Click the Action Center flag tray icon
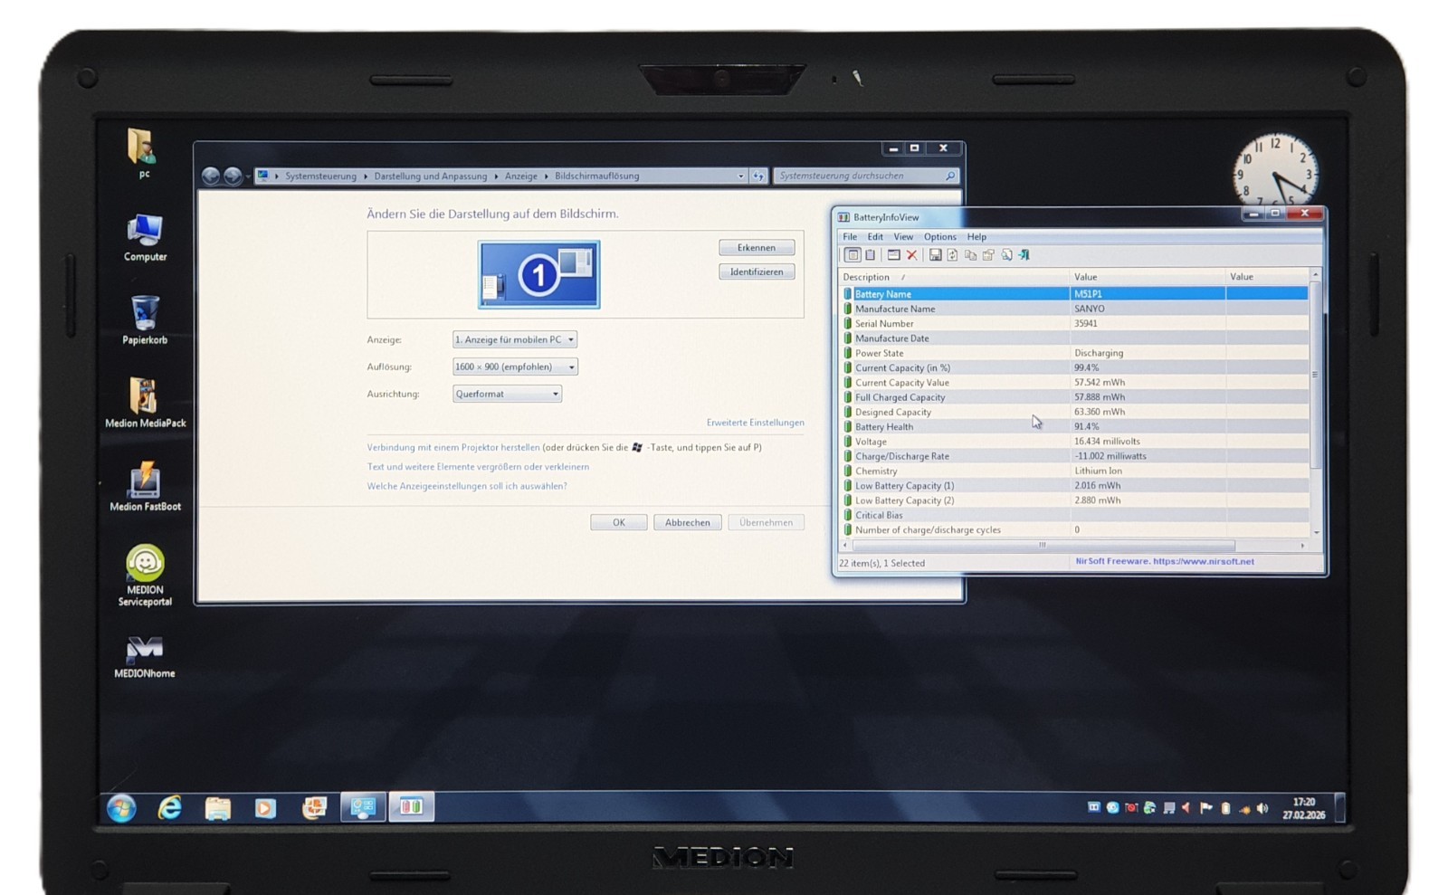Viewport: 1448px width, 895px height. coord(1205,808)
